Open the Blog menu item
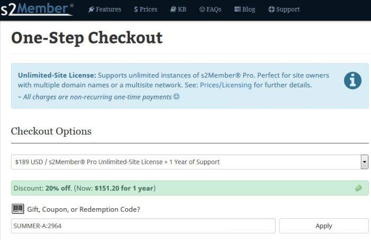 click(245, 10)
